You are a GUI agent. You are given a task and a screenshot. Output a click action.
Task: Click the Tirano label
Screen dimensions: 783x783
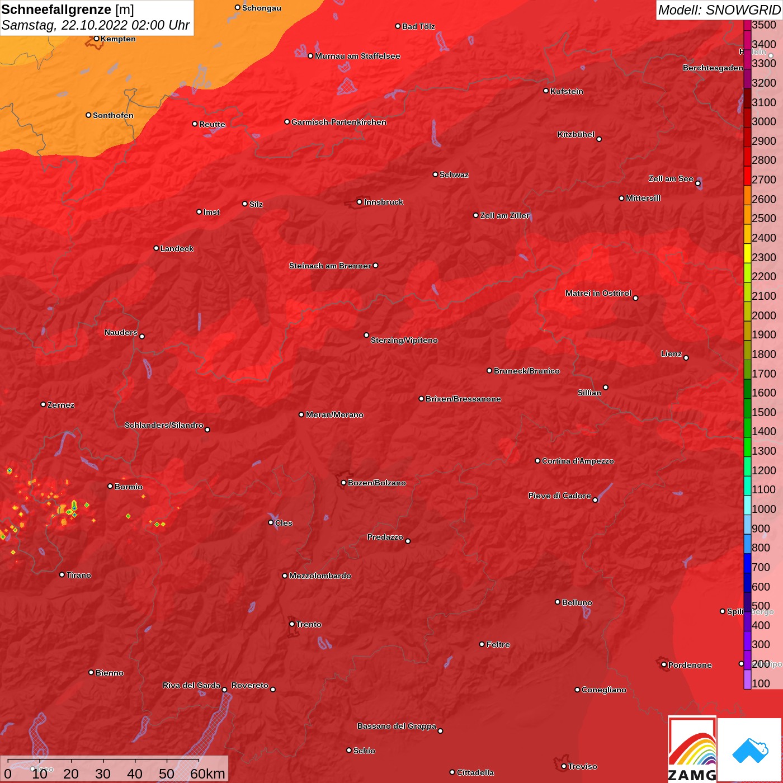(x=78, y=575)
